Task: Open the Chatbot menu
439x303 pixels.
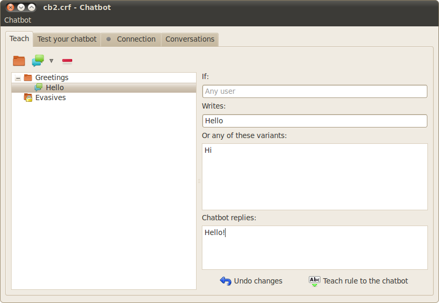Action: (18, 20)
